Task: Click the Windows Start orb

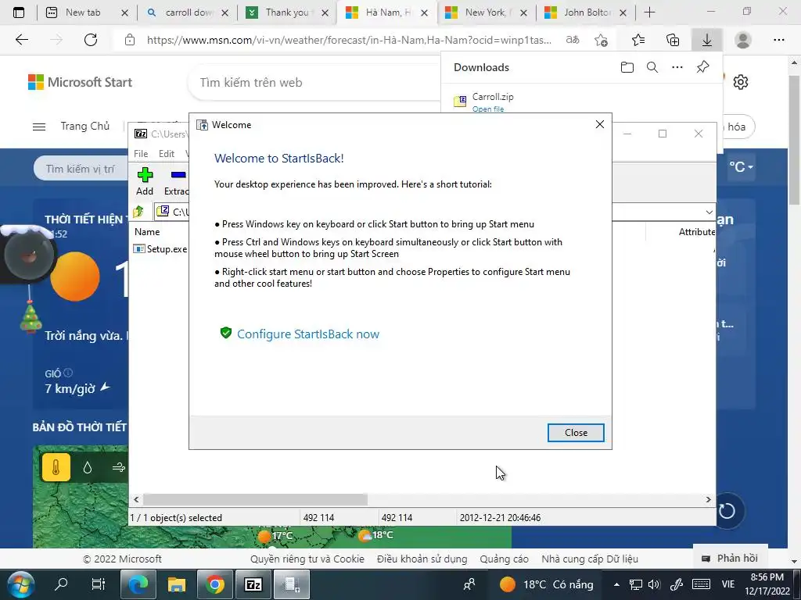Action: coord(20,584)
